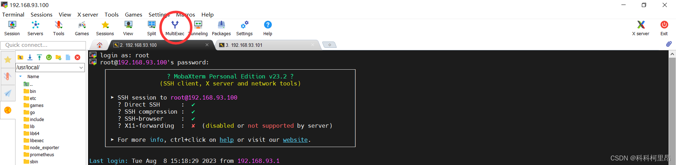This screenshot has height=165, width=676.
Task: Select the prometheus folder
Action: tap(39, 154)
